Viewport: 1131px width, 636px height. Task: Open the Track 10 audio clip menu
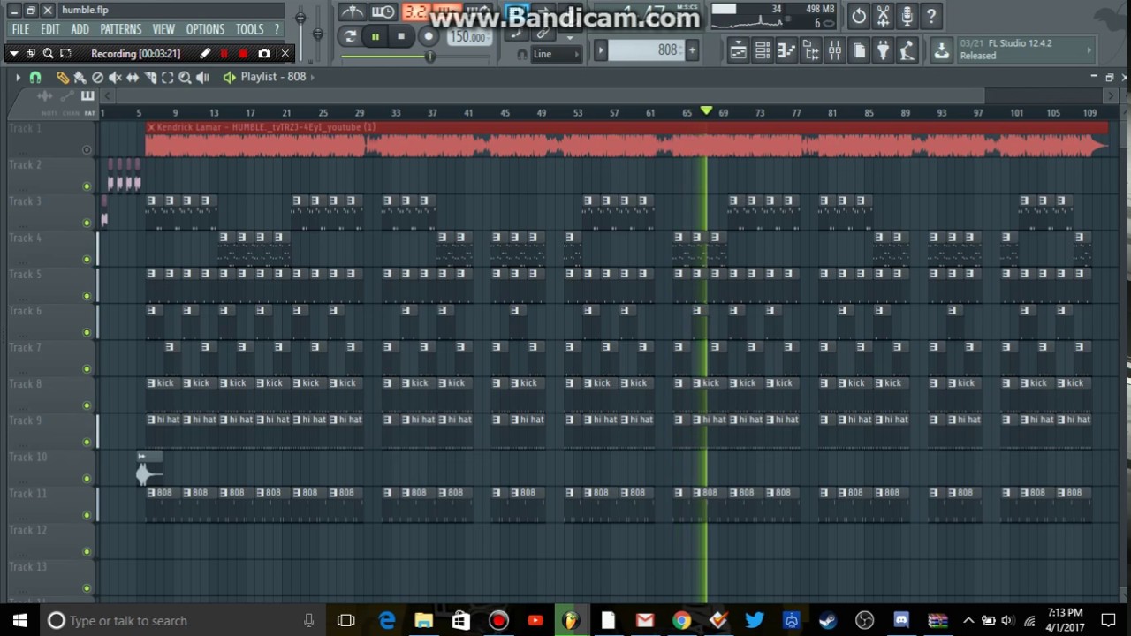click(141, 457)
